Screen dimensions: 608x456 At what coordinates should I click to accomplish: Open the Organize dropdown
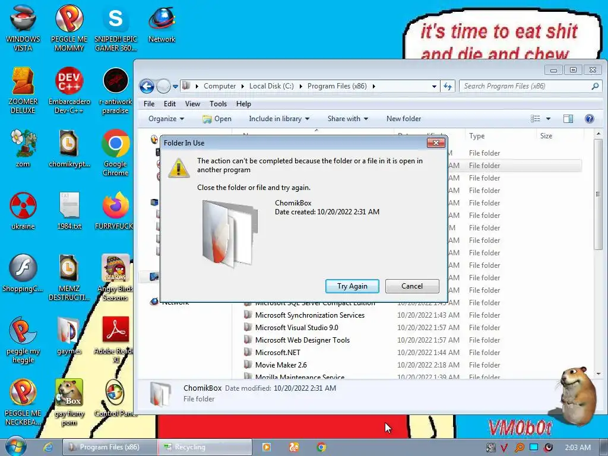(166, 119)
